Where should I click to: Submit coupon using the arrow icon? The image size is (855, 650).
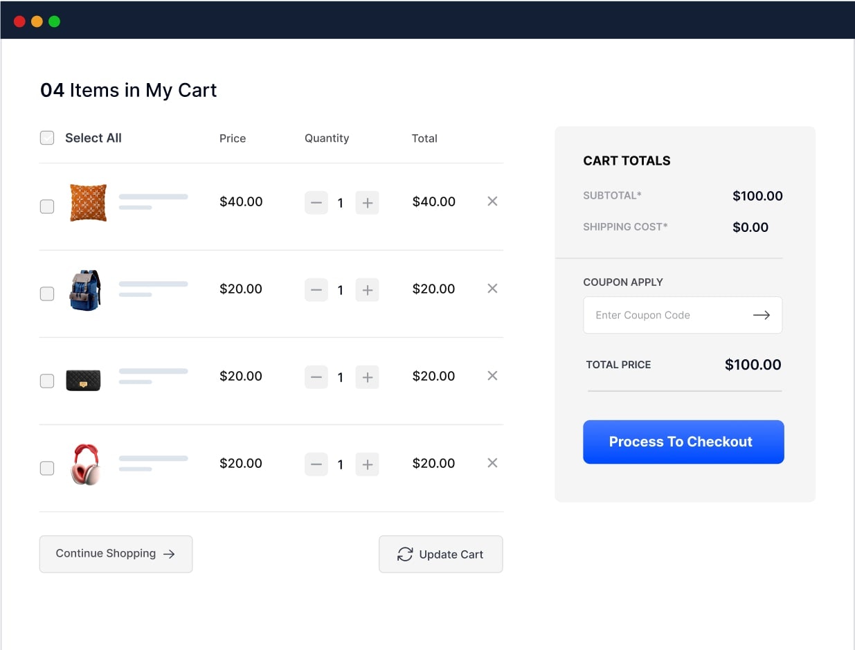pyautogui.click(x=762, y=315)
